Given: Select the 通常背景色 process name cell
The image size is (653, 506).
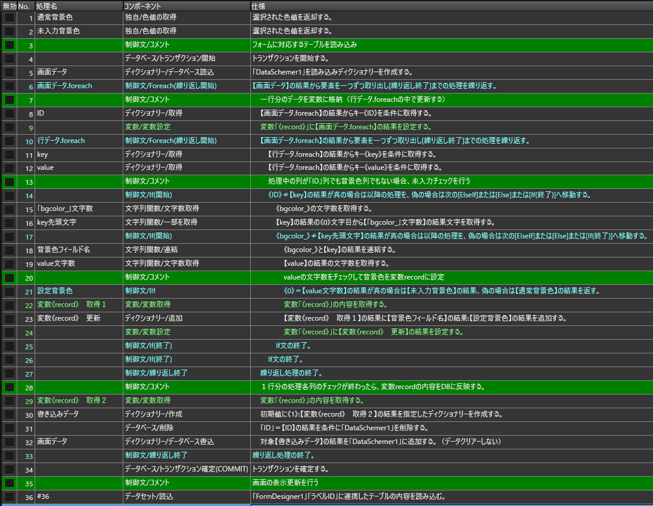Looking at the screenshot, I should point(55,18).
